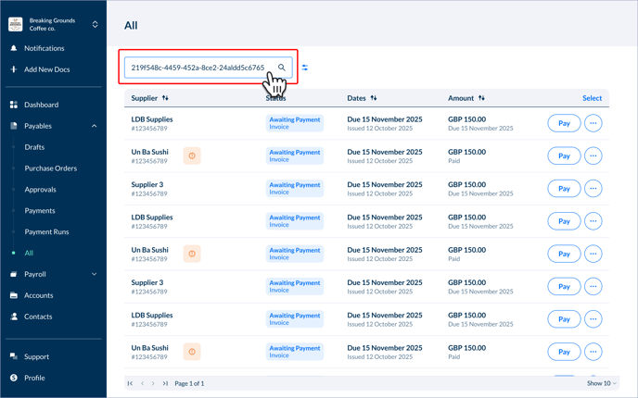Open more options for second LDB Supplies row
This screenshot has width=638, height=398.
click(593, 221)
